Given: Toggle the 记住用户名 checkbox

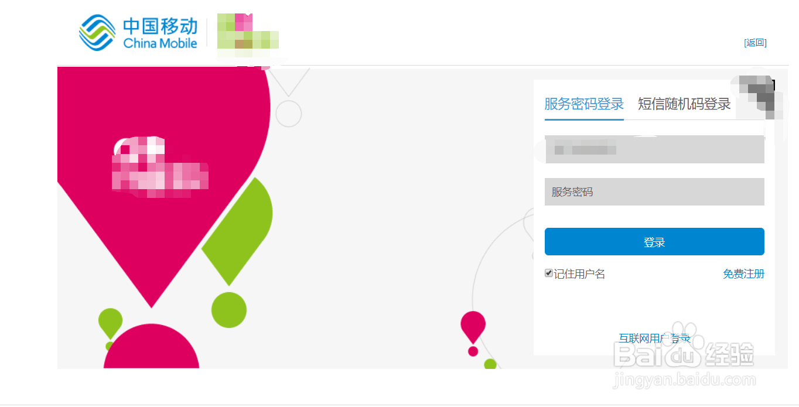Looking at the screenshot, I should click(x=549, y=273).
